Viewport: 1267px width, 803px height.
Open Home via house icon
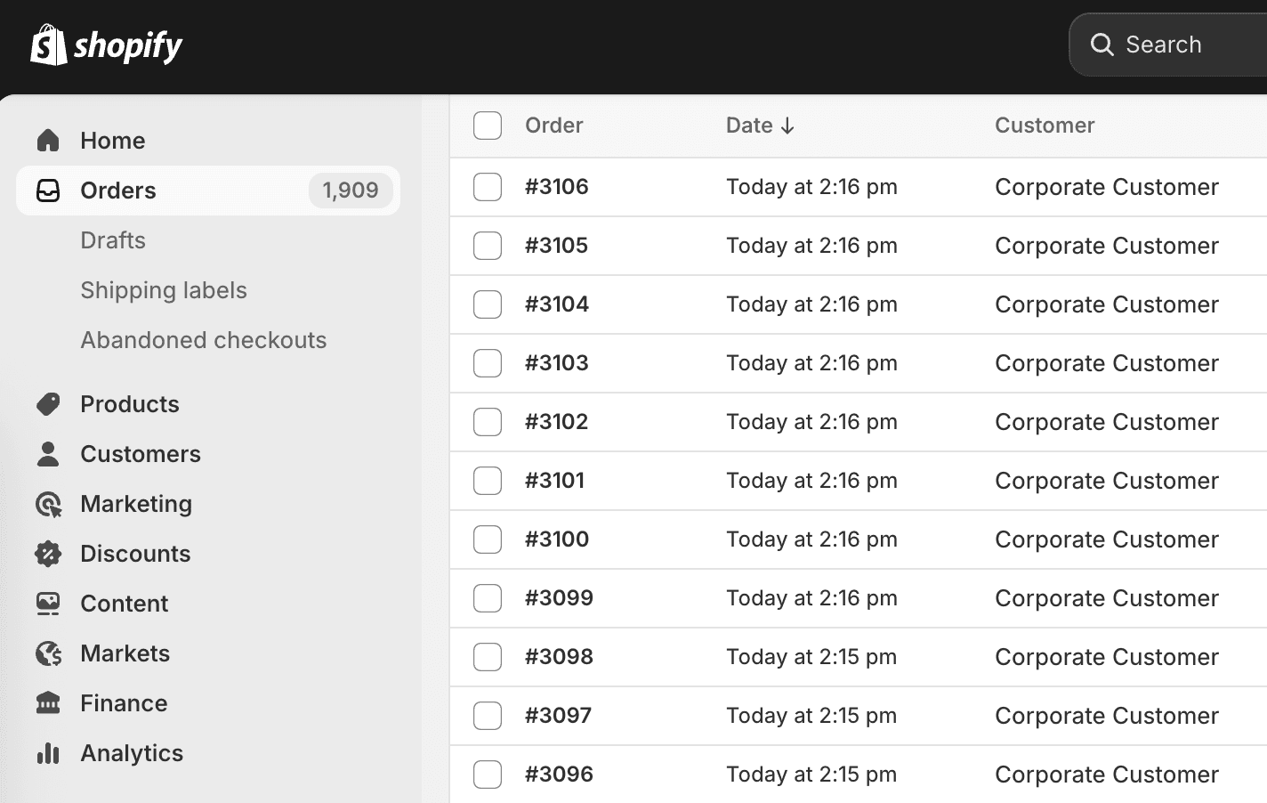click(x=48, y=141)
